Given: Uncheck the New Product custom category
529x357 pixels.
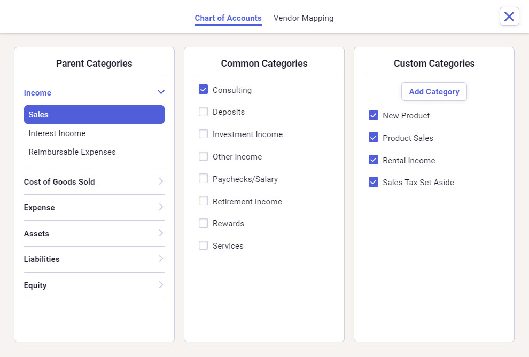Looking at the screenshot, I should click(373, 115).
